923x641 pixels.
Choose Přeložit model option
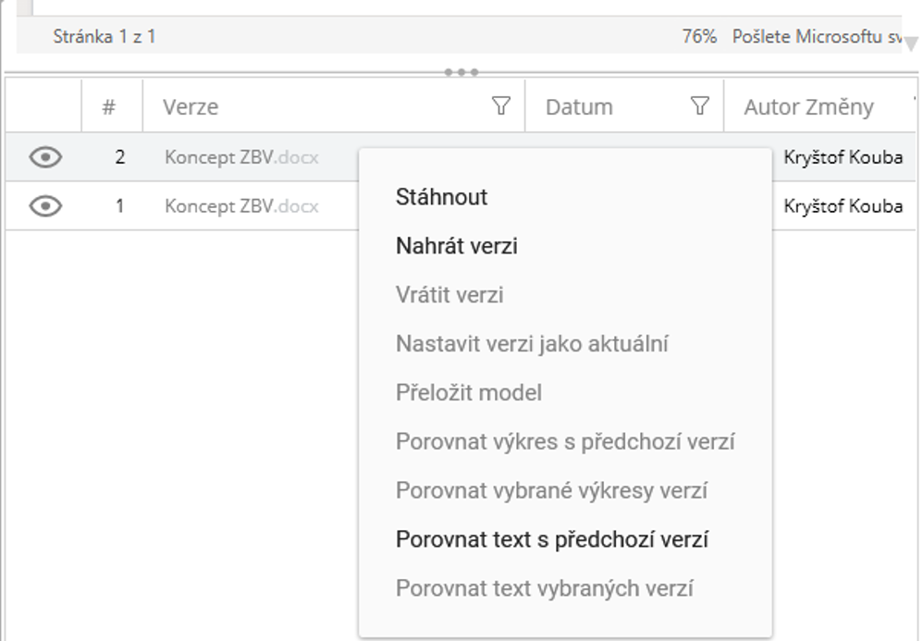pos(468,392)
